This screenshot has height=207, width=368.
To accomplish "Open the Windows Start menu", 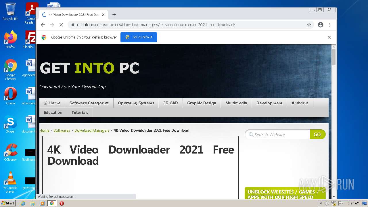I will tap(8, 203).
